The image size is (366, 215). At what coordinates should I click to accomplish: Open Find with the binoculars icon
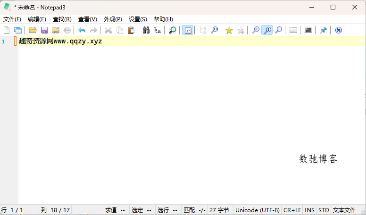click(x=146, y=30)
